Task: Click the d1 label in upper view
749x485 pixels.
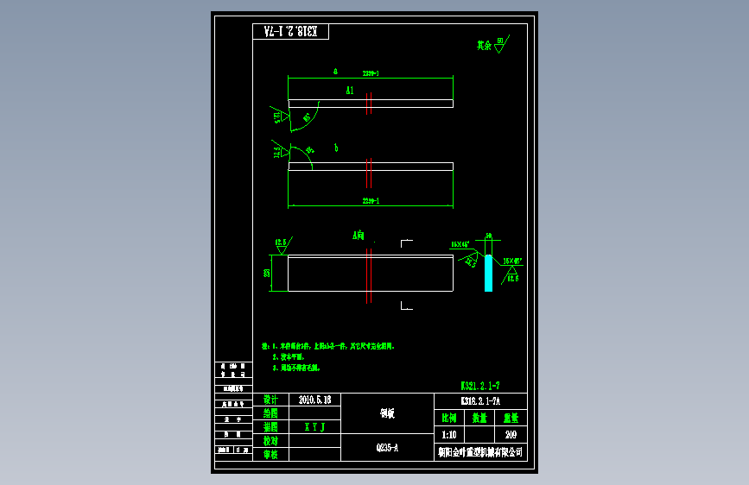Action: click(x=350, y=91)
